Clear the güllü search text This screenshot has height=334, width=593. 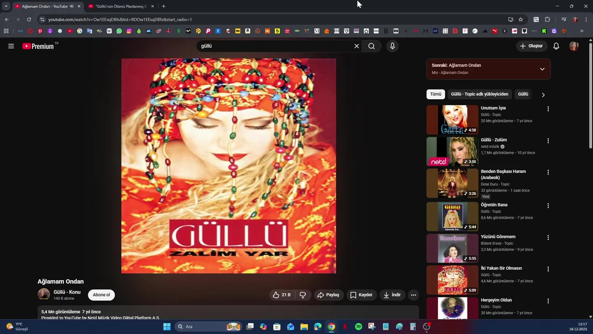pos(357,46)
